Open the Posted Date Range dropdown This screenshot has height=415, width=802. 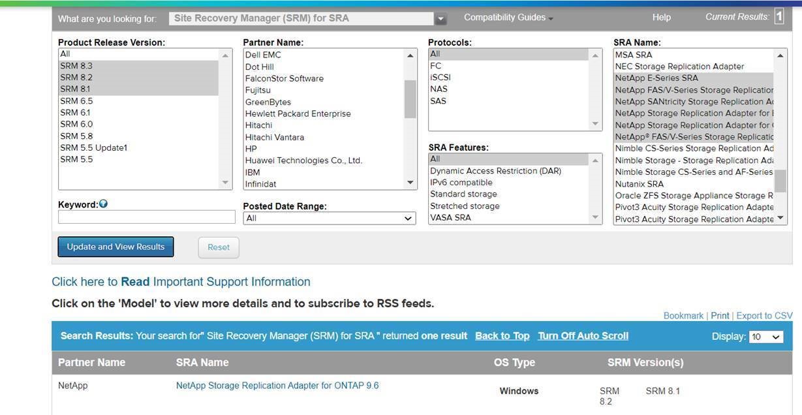pyautogui.click(x=330, y=218)
